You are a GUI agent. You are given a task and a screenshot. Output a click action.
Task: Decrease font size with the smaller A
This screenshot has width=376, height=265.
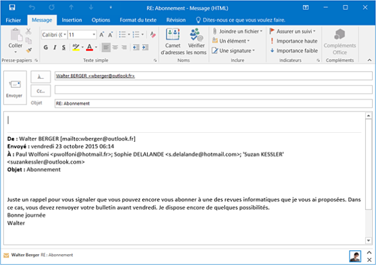coord(111,35)
